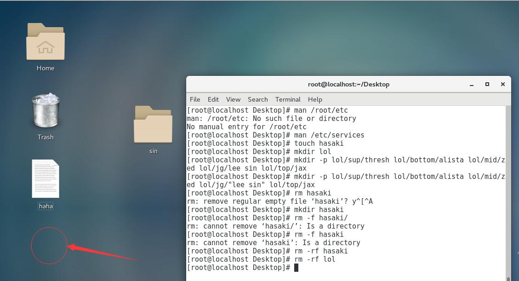Open the Edit menu in terminal
The height and width of the screenshot is (281, 519).
(x=213, y=99)
